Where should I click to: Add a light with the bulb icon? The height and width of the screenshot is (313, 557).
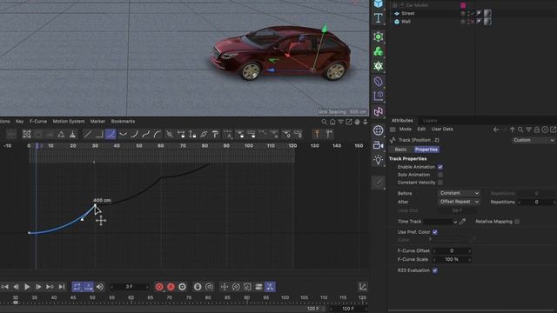379,160
